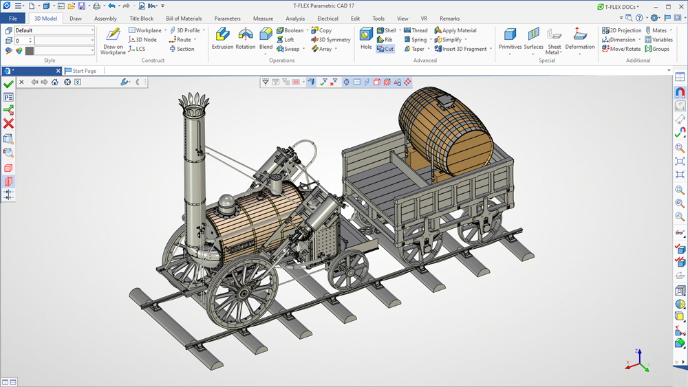Click the back arrow navigation icon
The height and width of the screenshot is (387, 688).
click(x=34, y=82)
